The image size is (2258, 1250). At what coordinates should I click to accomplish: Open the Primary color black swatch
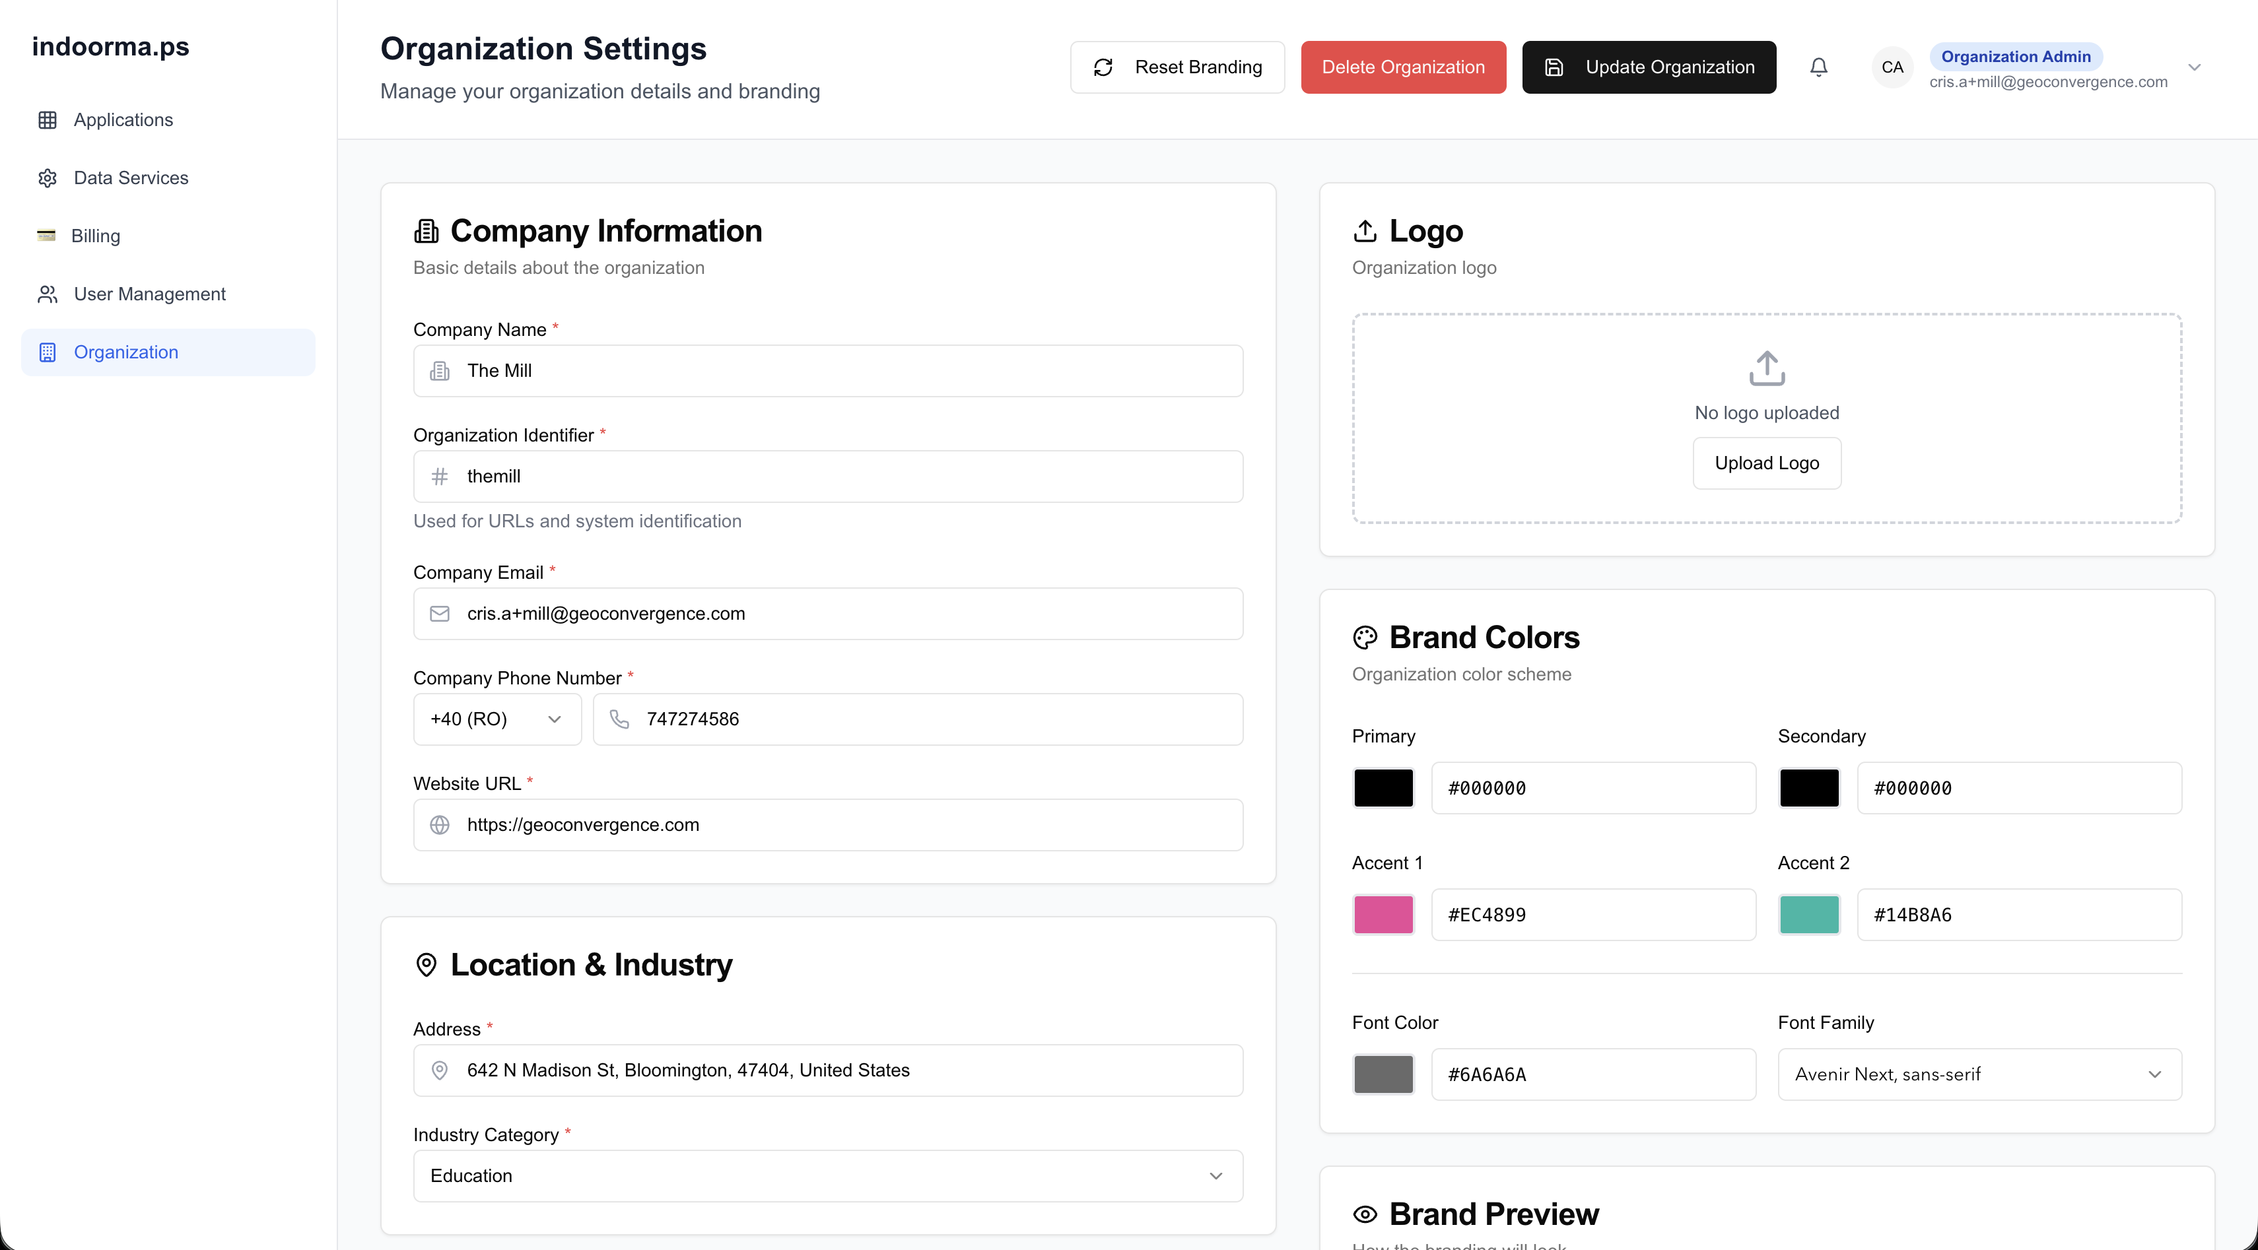point(1383,789)
